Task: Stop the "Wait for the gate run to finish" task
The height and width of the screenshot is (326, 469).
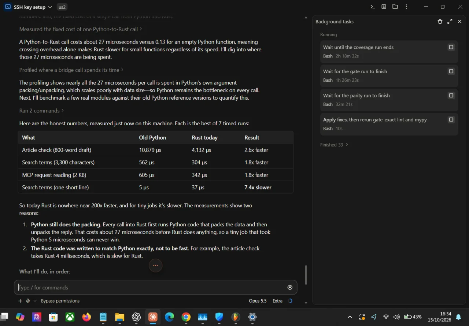Action: [x=451, y=71]
